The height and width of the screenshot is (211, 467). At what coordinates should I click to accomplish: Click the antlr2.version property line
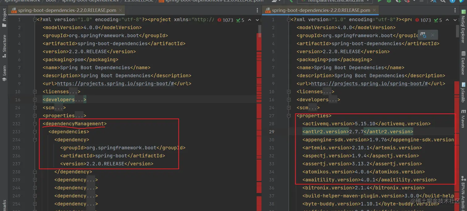click(358, 132)
